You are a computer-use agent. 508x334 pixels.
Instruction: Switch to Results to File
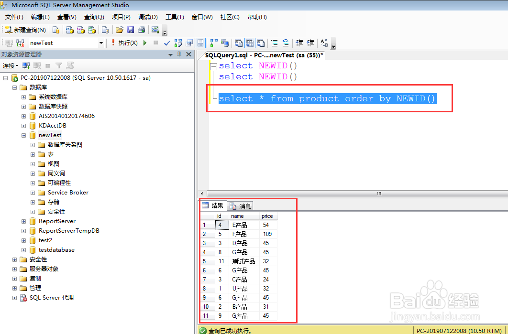261,43
